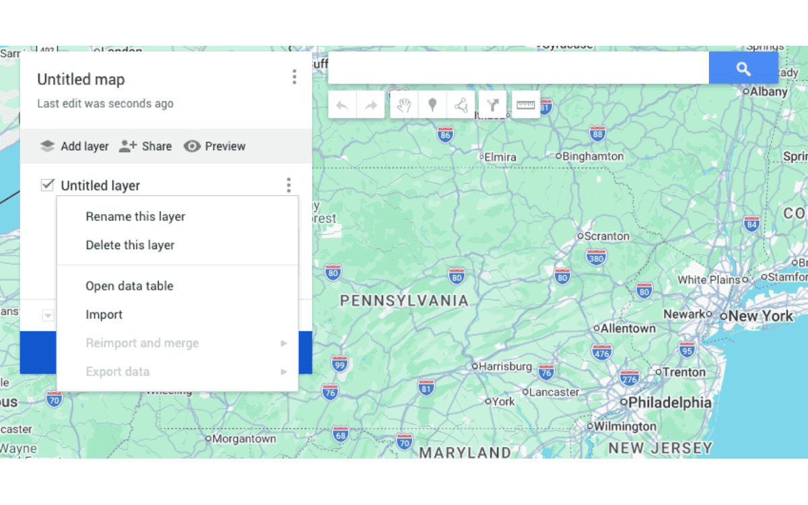Screen dimensions: 808x505
Task: Click inside the map search box
Action: (x=518, y=68)
